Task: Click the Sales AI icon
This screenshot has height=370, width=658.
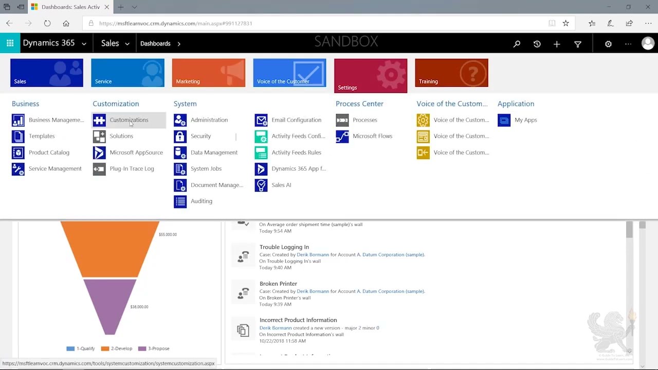Action: (261, 185)
